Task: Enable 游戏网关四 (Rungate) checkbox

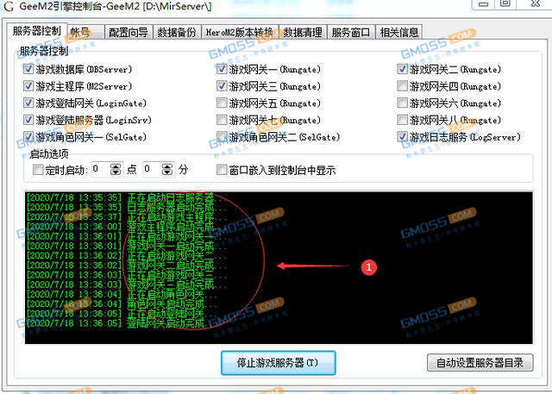Action: (x=403, y=86)
